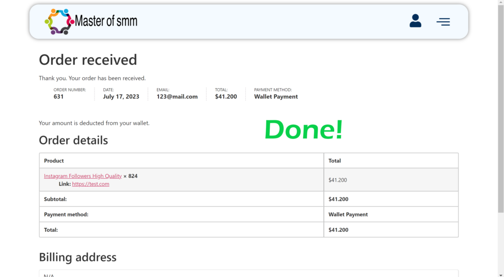Screen dimensions: 504x277
Task: Open Instagram Followers High Quality product link
Action: click(83, 176)
